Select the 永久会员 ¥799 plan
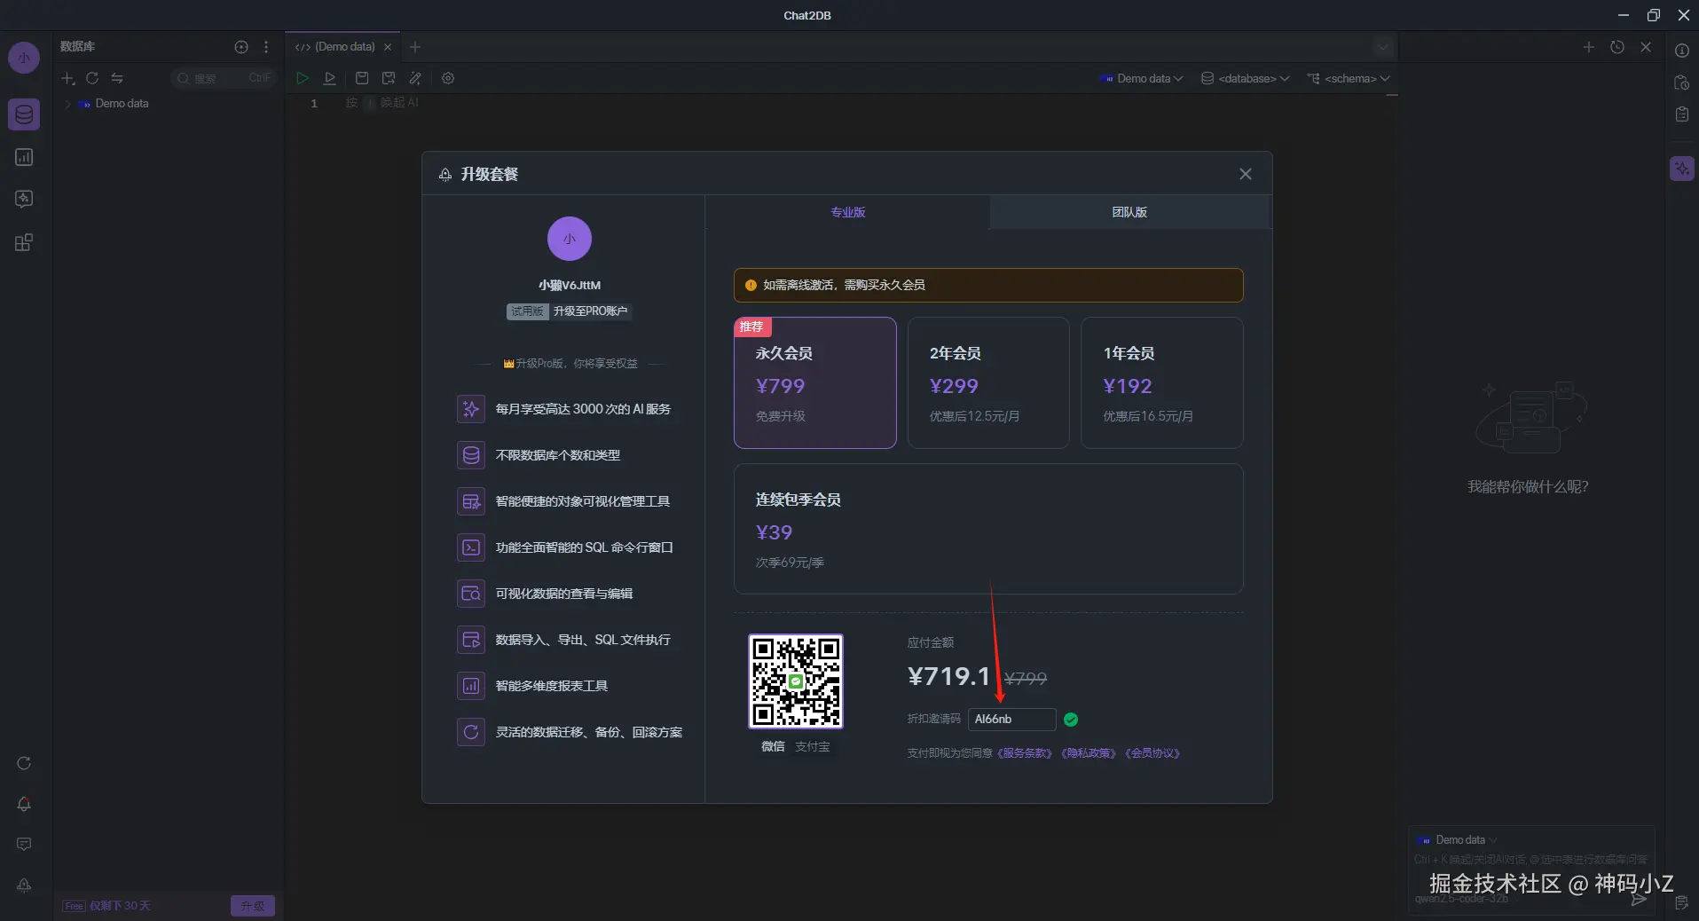Viewport: 1699px width, 921px height. [x=814, y=382]
